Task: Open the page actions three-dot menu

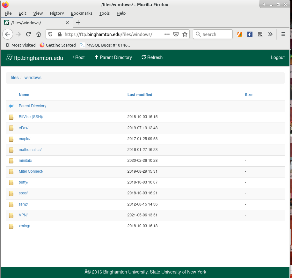Action: click(167, 34)
